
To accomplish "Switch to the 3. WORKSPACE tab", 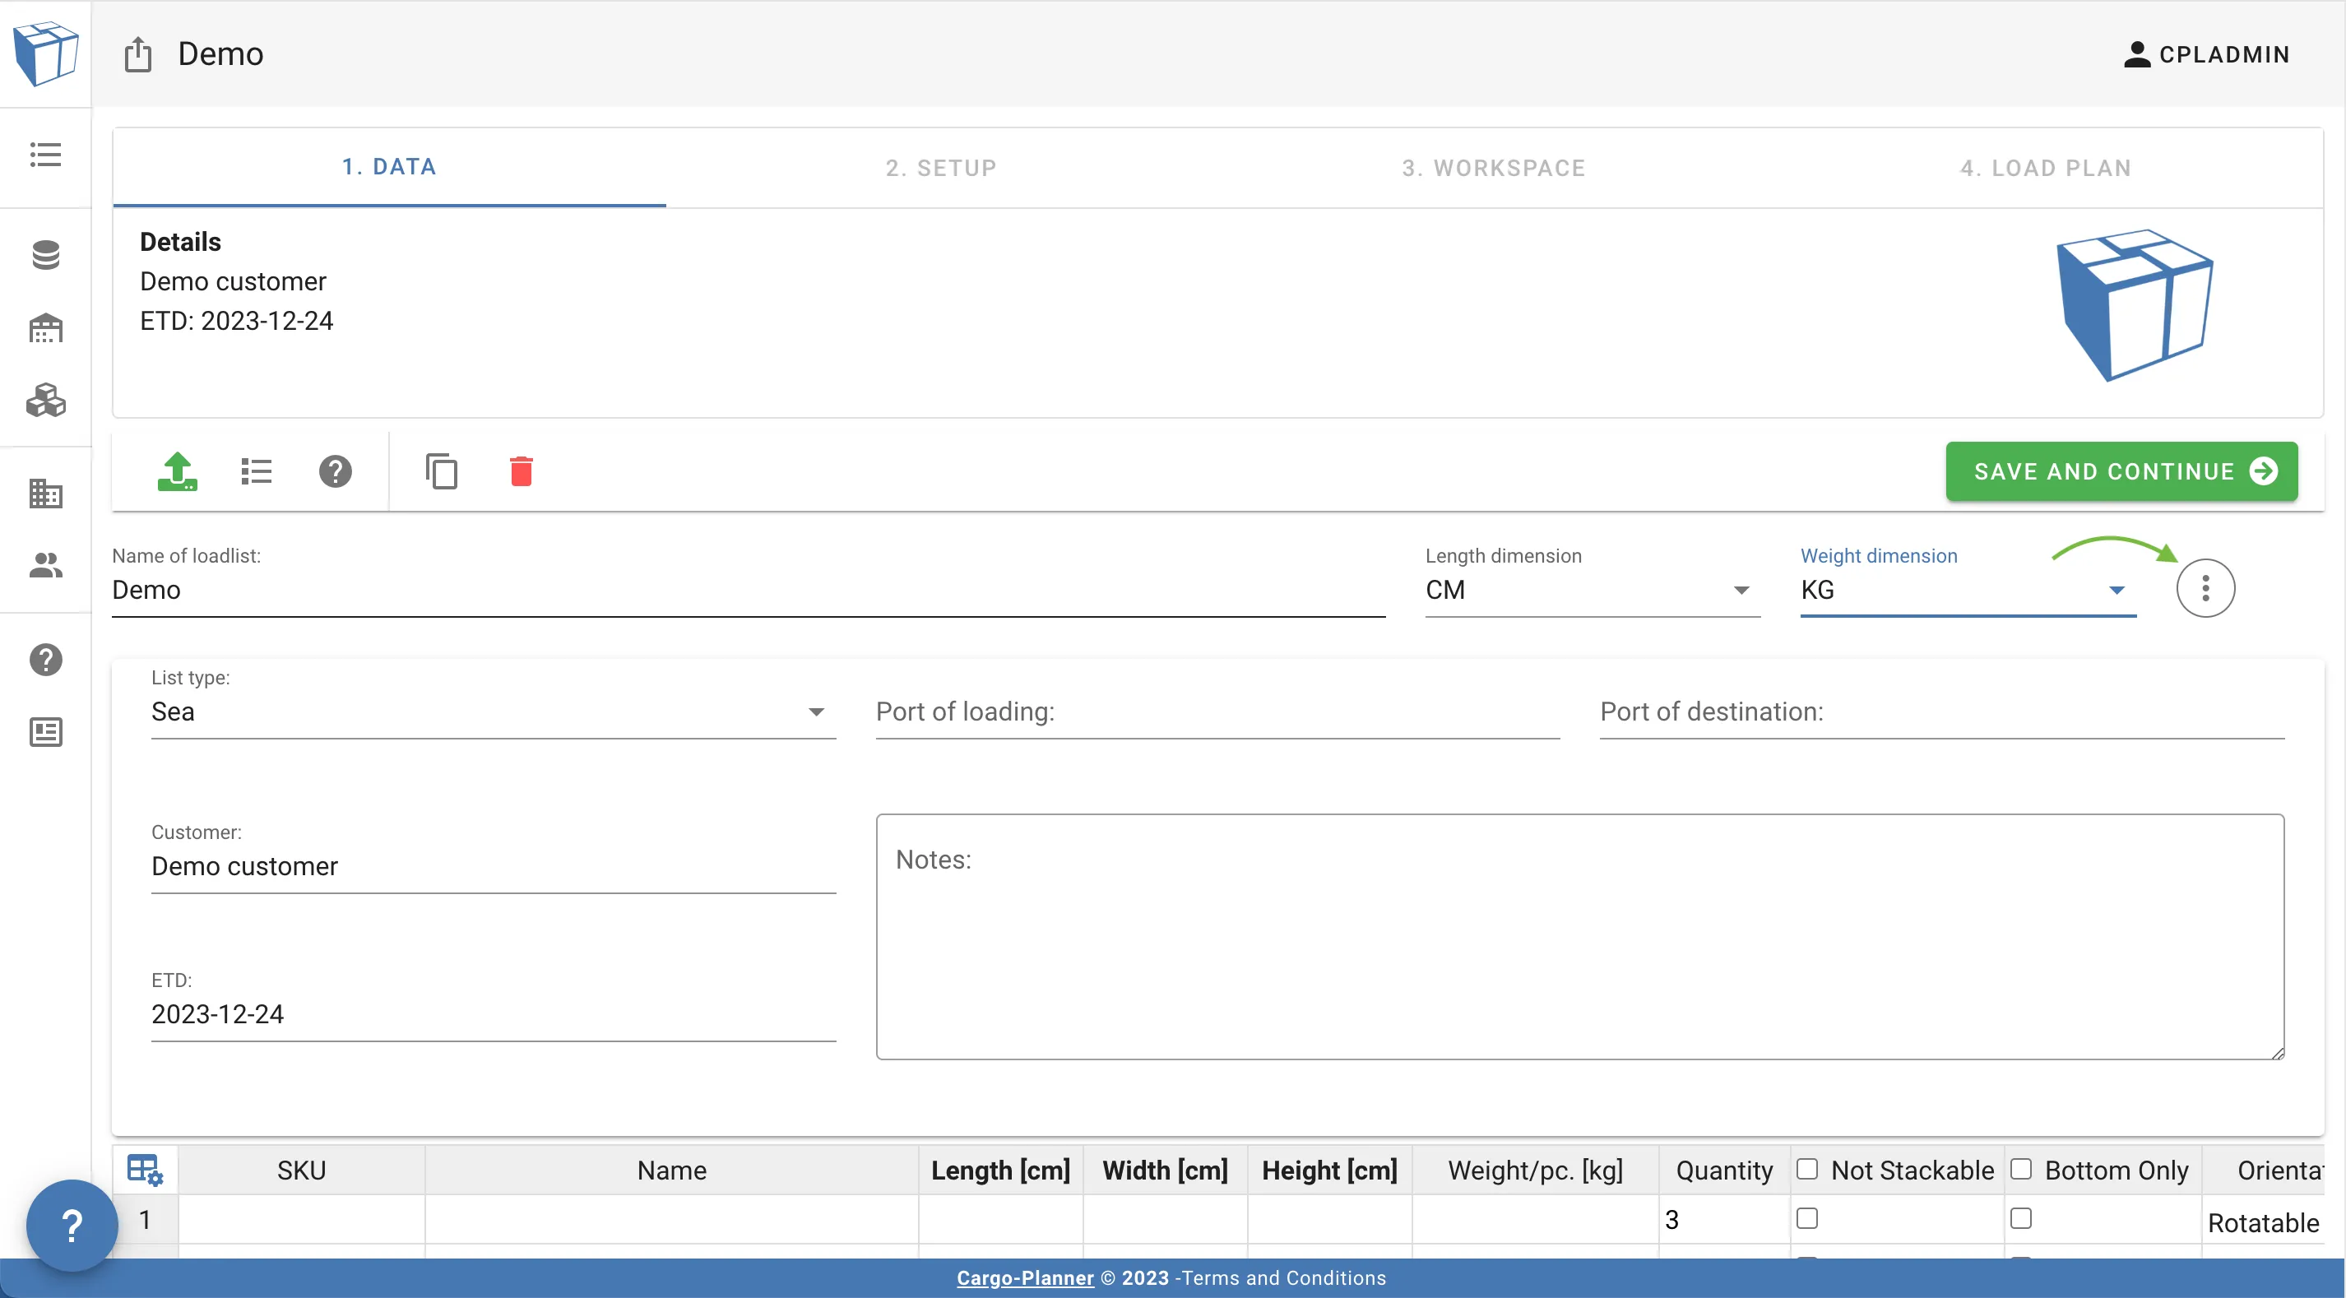I will pos(1494,165).
